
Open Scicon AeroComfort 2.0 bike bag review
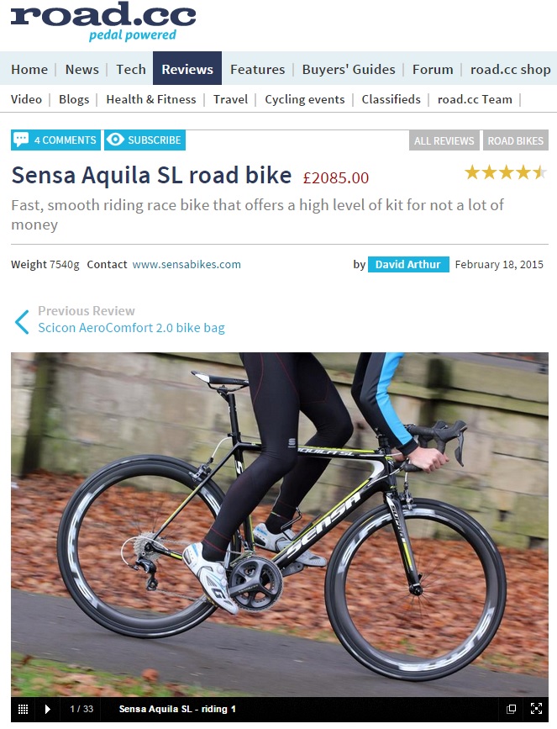(131, 328)
